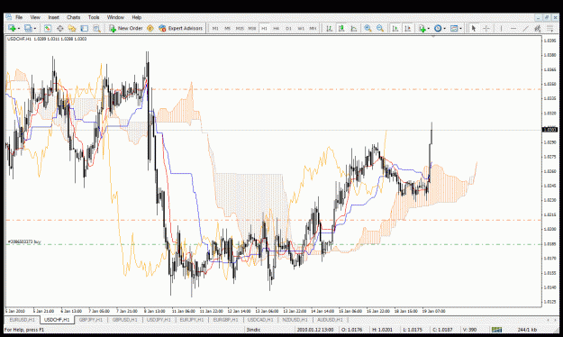Set the W1 timeframe

tap(301, 28)
